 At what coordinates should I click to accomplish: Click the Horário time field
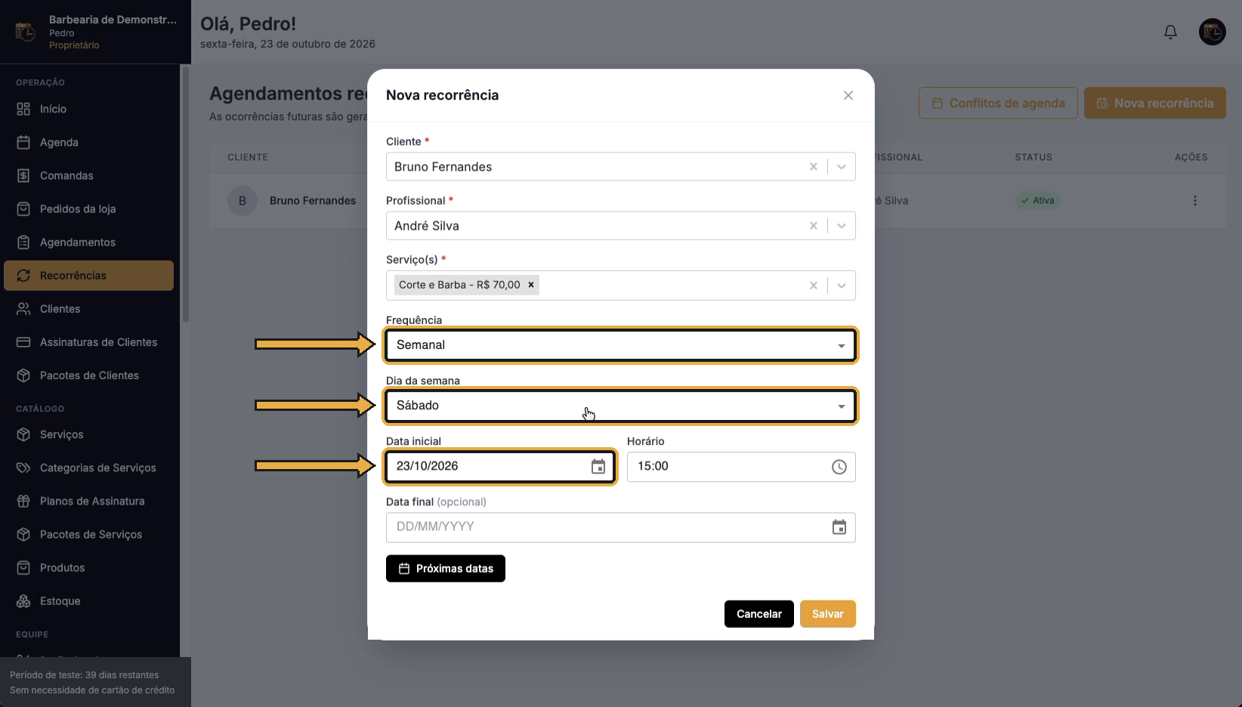741,467
